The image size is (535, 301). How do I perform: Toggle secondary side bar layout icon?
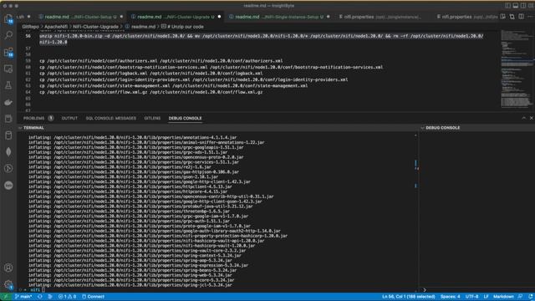click(x=523, y=6)
